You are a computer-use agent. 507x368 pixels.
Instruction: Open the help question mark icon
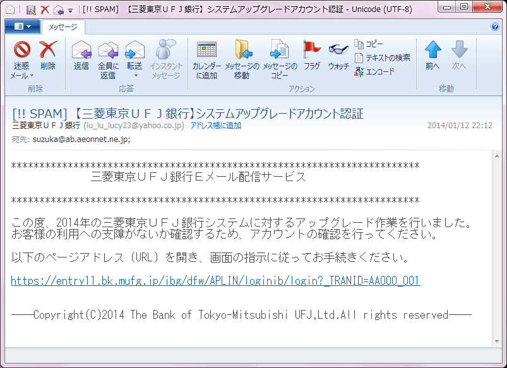pos(495,27)
